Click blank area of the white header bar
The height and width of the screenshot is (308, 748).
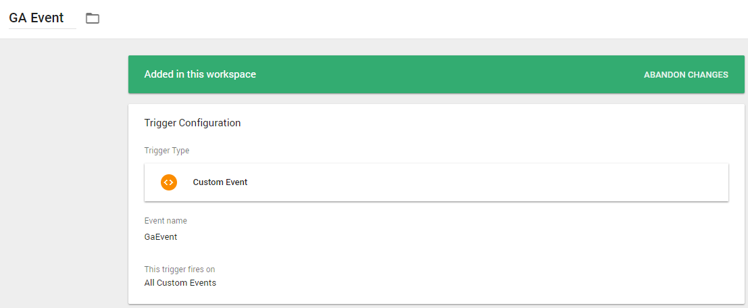pyautogui.click(x=420, y=19)
